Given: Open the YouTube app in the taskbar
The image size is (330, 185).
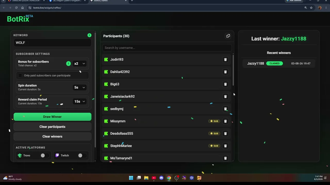Looking at the screenshot, I should 154,178.
